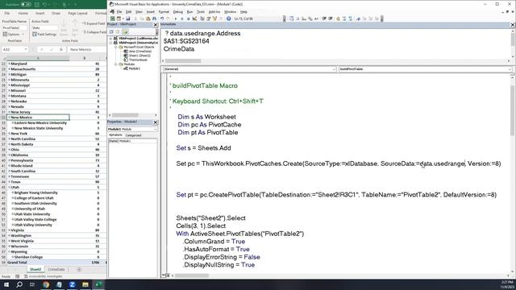Select the CrimeData sheet tab

pos(56,269)
